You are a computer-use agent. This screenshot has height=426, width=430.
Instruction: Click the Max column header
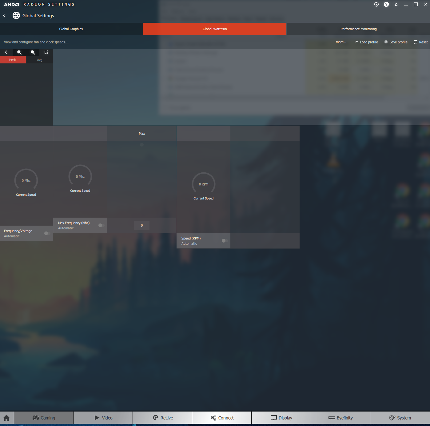pos(142,133)
